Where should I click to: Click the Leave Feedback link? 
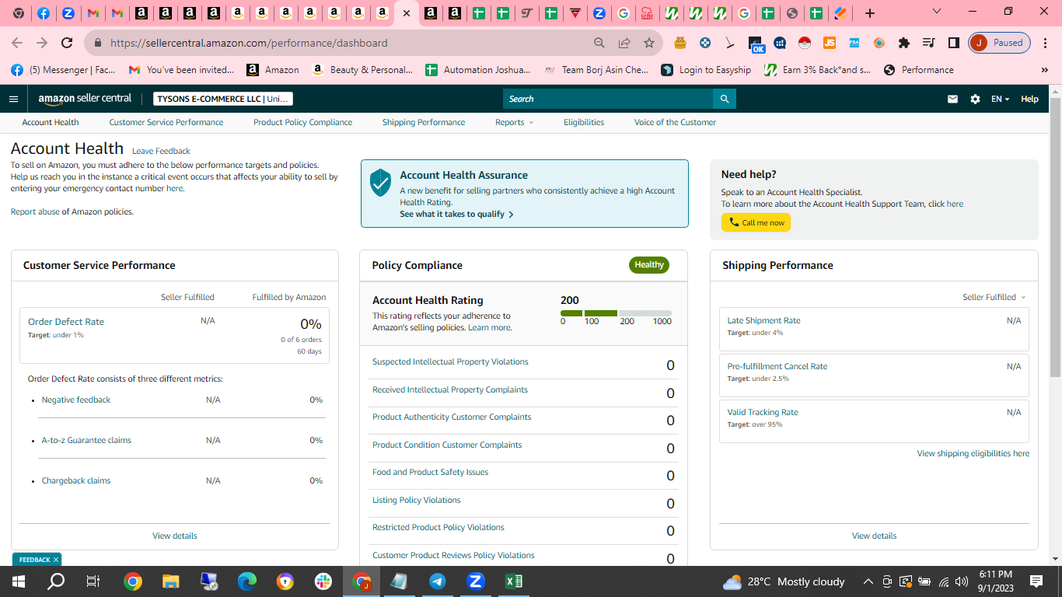click(x=161, y=151)
